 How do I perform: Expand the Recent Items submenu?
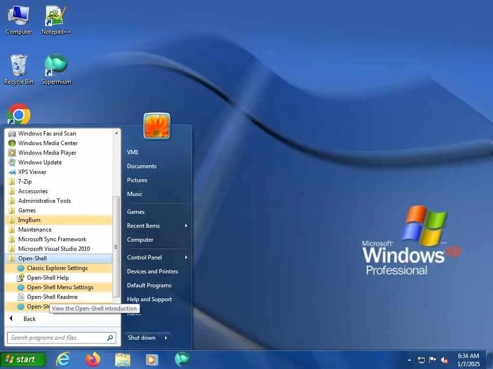click(157, 226)
